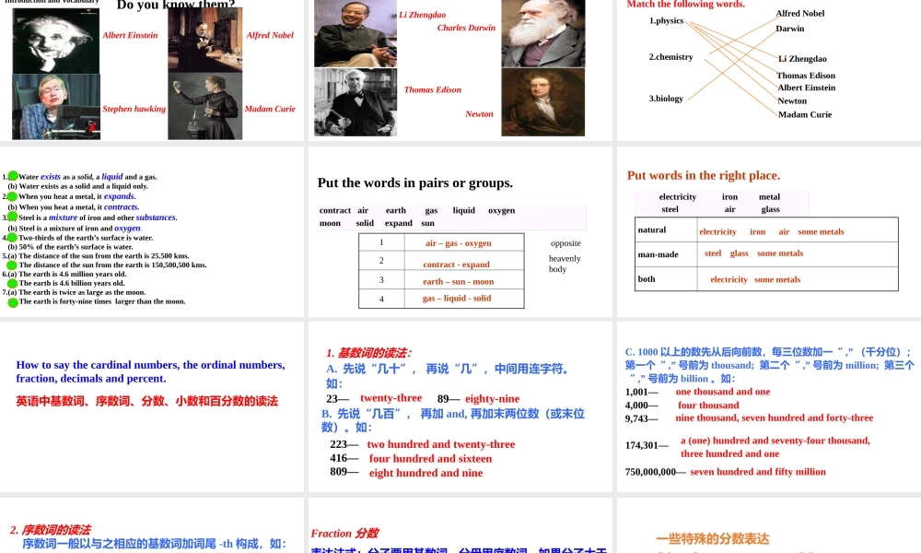
Task: Click the green dot beside 'Water exists as a solid'
Action: pyautogui.click(x=13, y=176)
